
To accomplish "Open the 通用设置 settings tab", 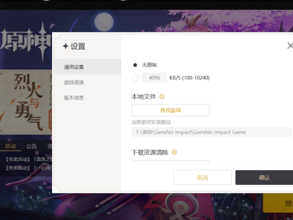I will [88, 67].
